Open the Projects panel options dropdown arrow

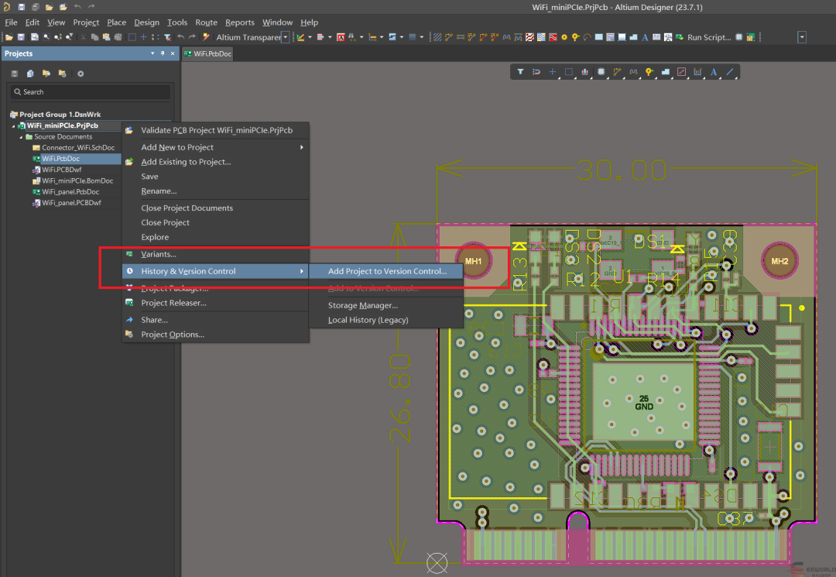pos(152,53)
